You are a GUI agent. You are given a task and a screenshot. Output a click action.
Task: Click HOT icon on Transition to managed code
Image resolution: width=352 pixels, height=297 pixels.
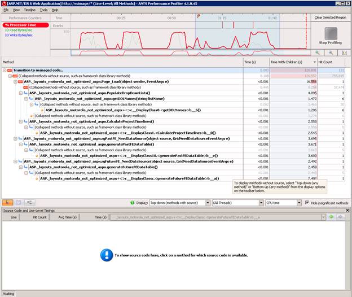10,71
